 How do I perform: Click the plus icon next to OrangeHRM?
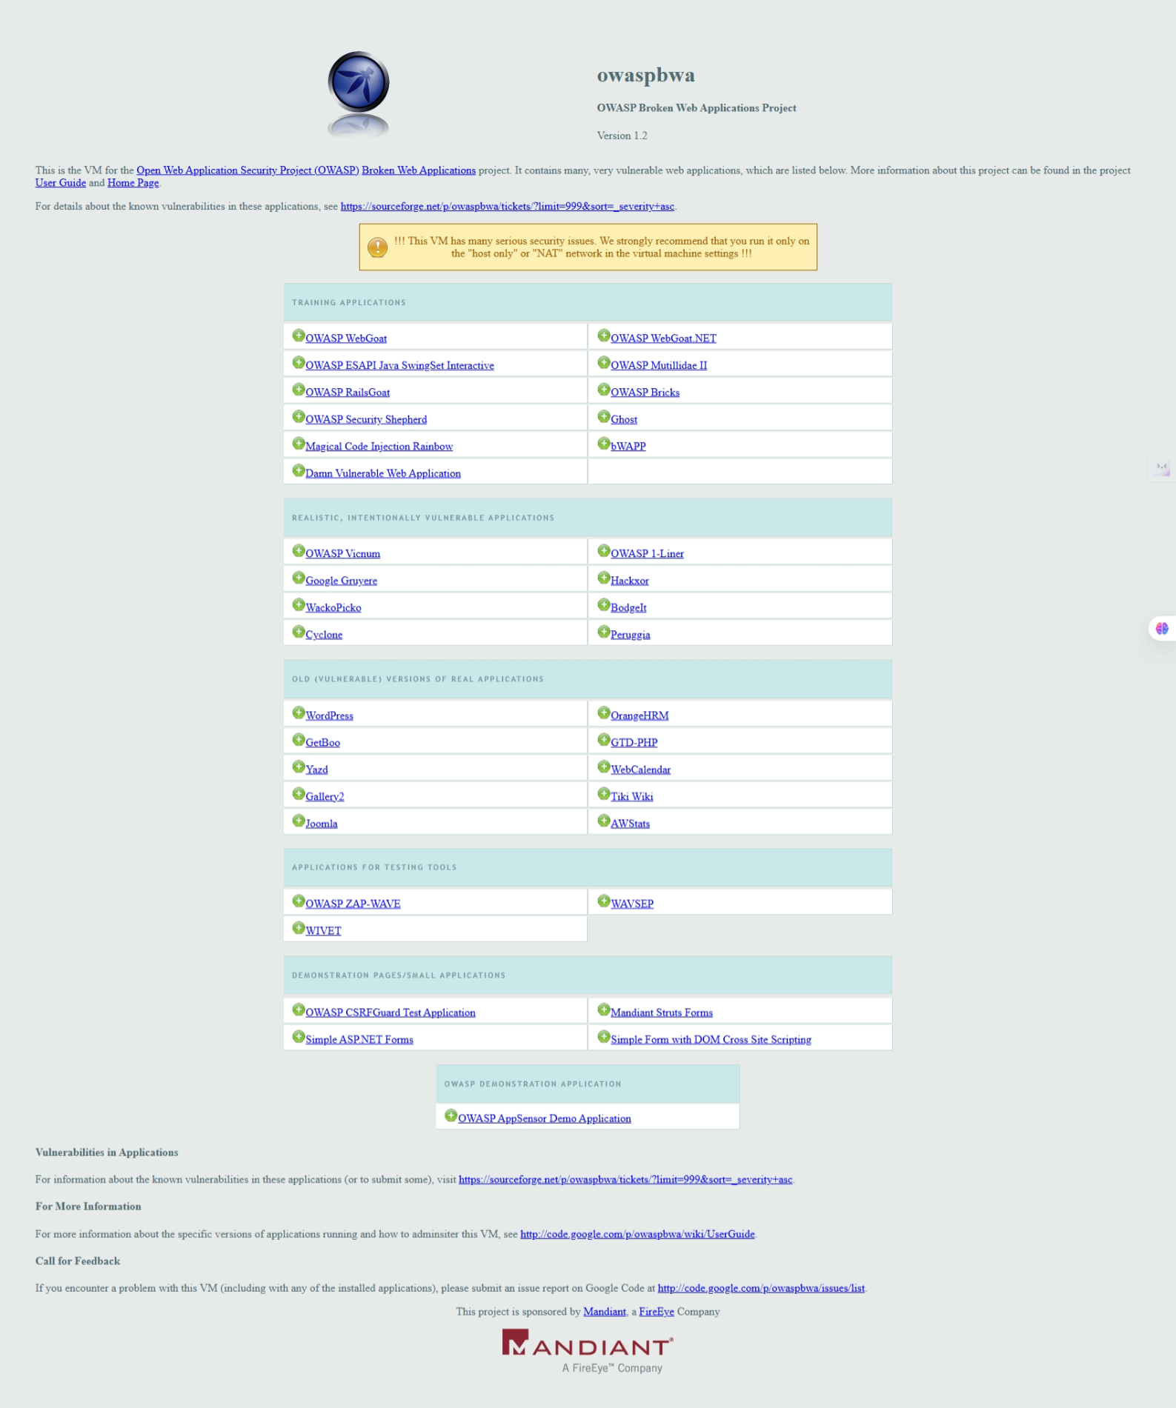(x=604, y=713)
